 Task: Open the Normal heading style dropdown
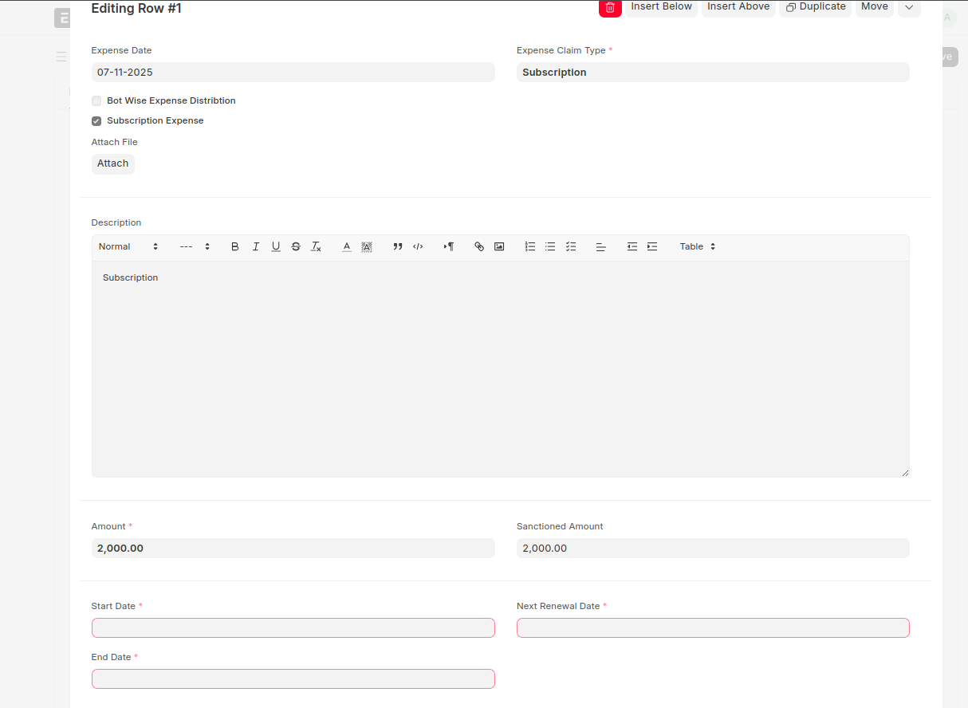(128, 247)
